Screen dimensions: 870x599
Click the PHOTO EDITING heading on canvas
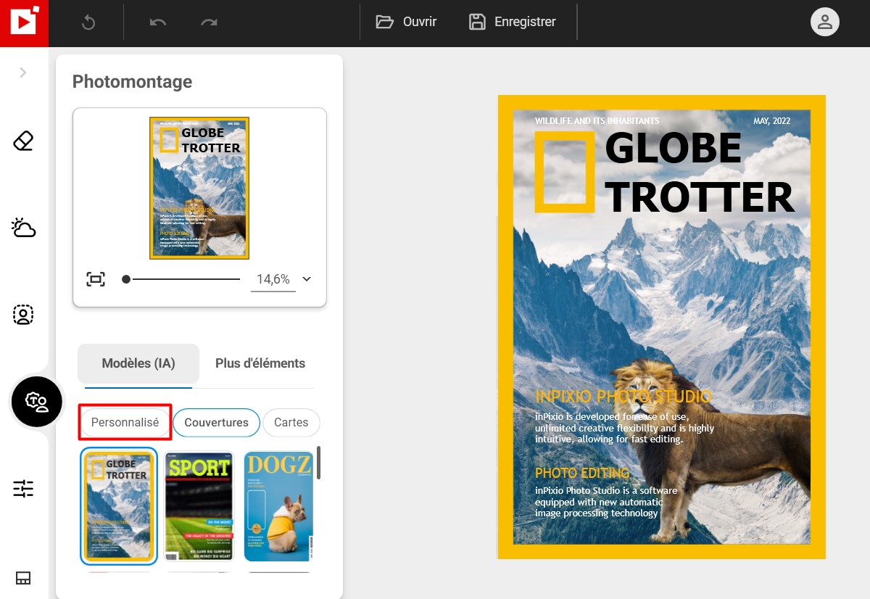[582, 473]
